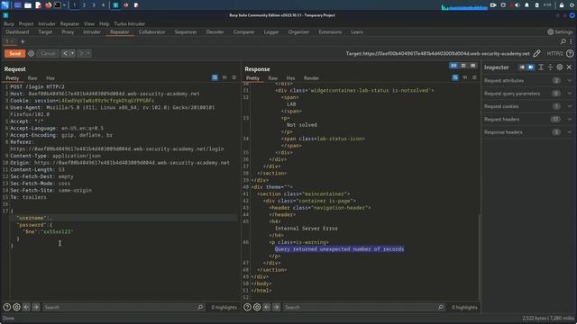Open the previous-history dropdown arrow
The height and width of the screenshot is (324, 577).
pyautogui.click(x=72, y=53)
